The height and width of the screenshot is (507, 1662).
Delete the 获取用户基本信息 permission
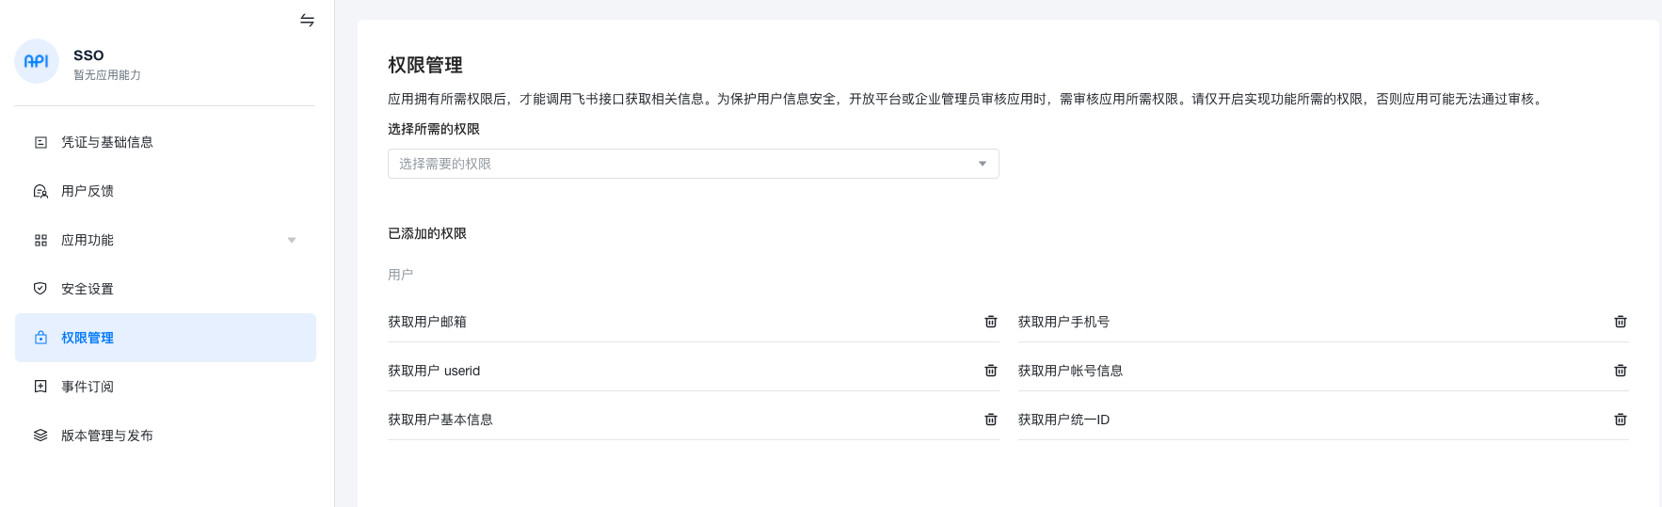click(x=990, y=420)
